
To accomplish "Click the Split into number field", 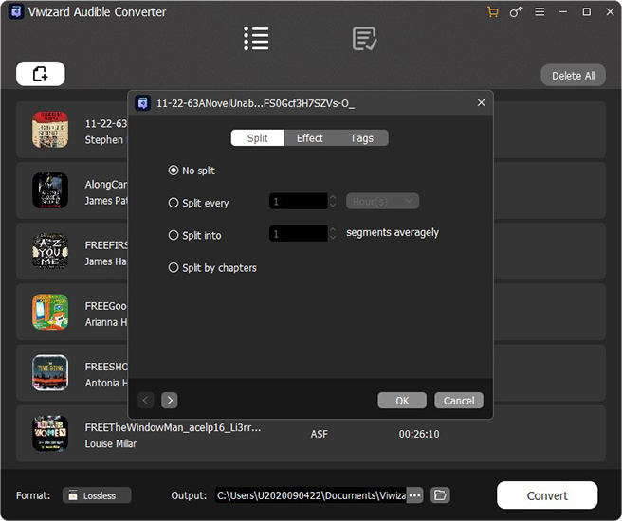I will click(299, 234).
